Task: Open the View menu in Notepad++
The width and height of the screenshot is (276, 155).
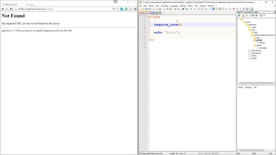Action: pyautogui.click(x=157, y=6)
